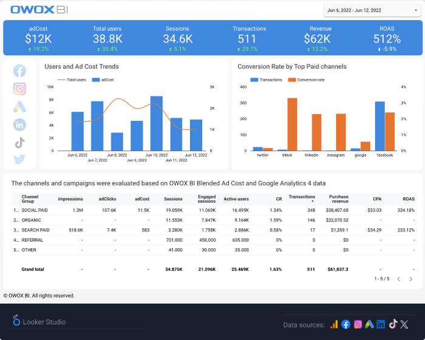Toggle adCost legend in trends chart
Image resolution: width=425 pixels, height=340 pixels.
(x=103, y=80)
